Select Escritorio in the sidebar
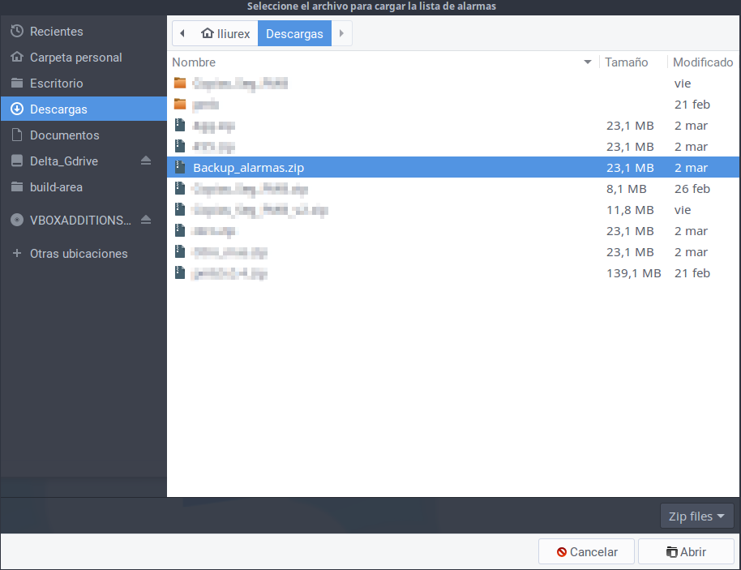Screen dimensions: 741x570 56,84
